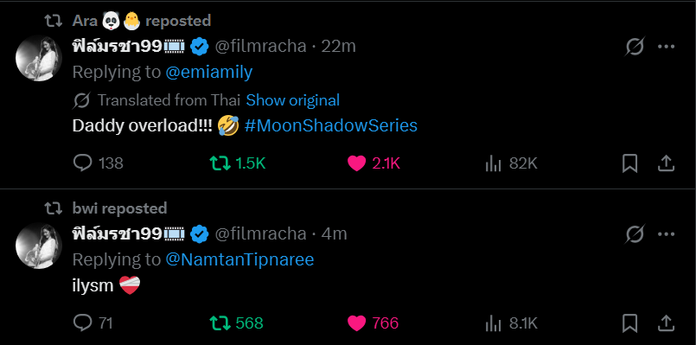This screenshot has width=696, height=345.
Task: Show original Thai text
Action: click(293, 100)
